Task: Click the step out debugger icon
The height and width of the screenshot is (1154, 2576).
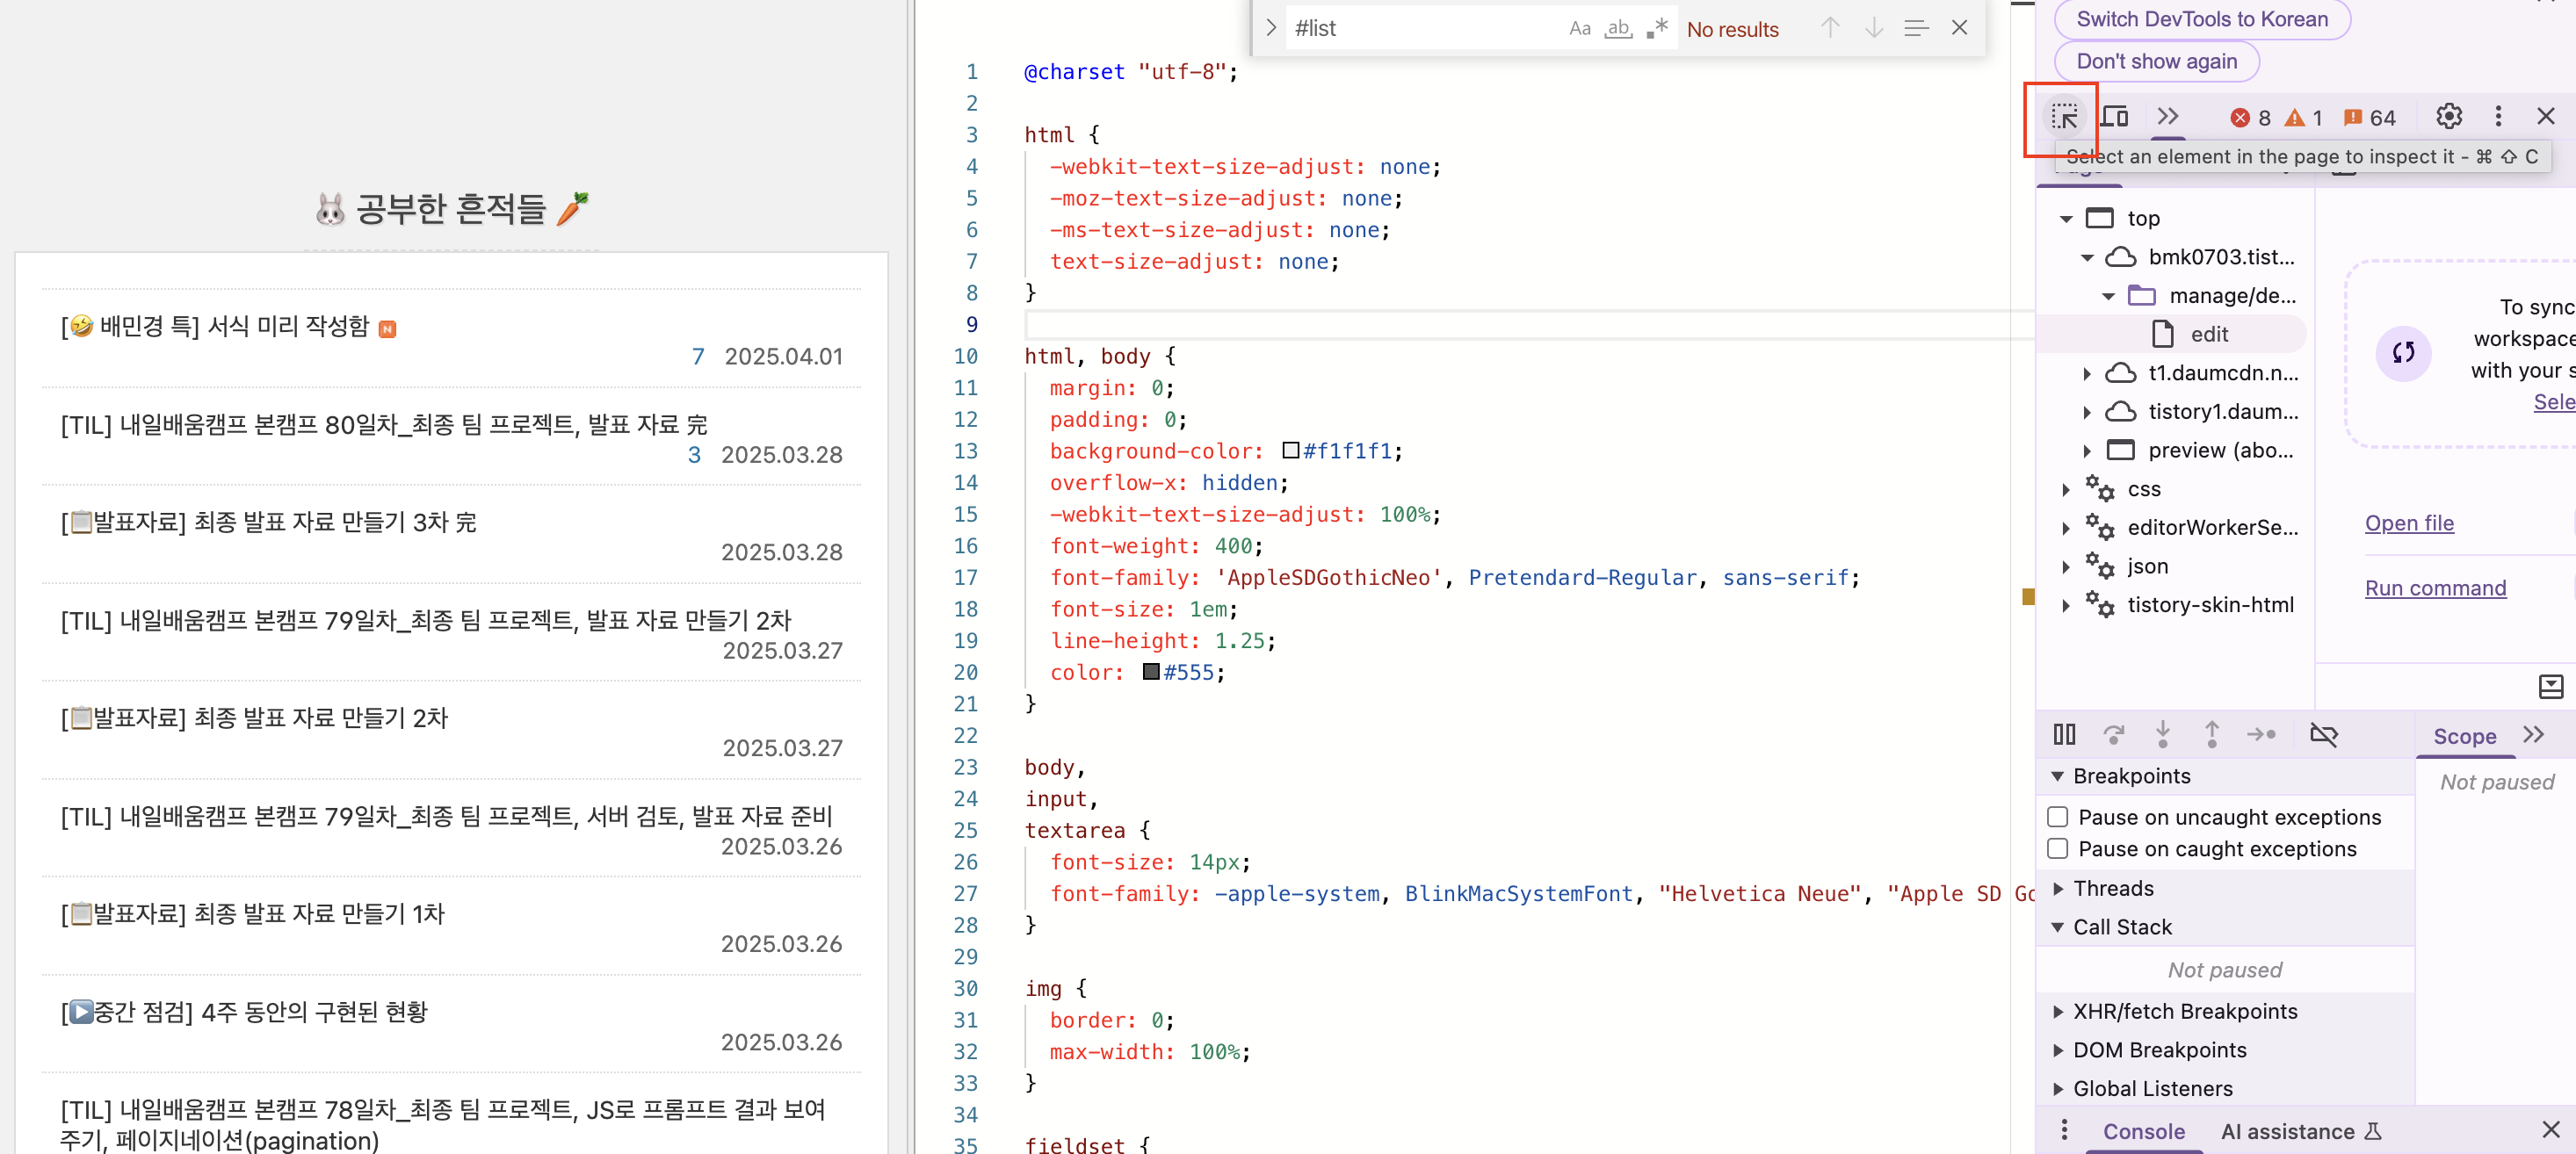Action: click(x=2211, y=735)
